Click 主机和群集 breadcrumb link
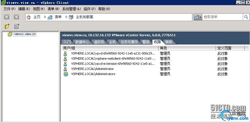 tap(84, 17)
